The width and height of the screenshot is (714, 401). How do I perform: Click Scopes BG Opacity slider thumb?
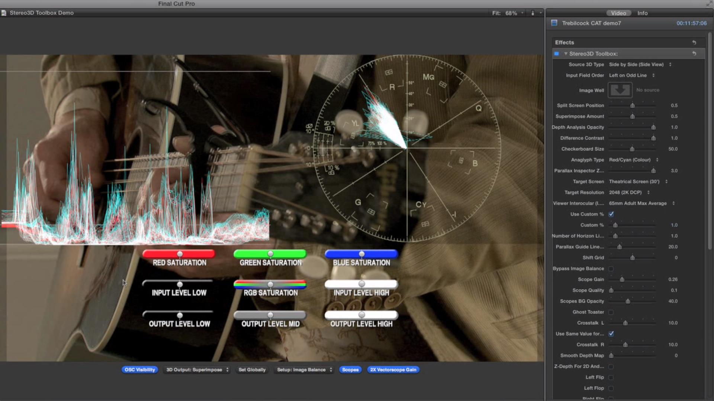(x=628, y=301)
